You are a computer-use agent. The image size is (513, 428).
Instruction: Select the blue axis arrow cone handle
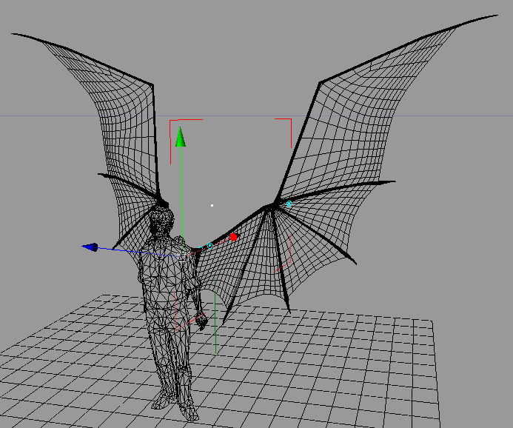90,247
